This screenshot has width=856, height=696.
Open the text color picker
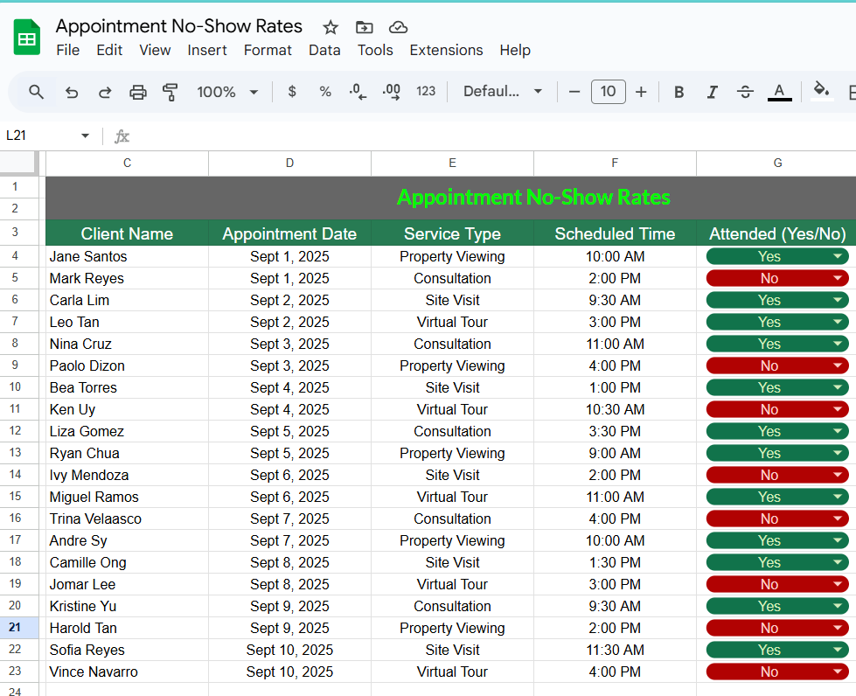point(780,92)
